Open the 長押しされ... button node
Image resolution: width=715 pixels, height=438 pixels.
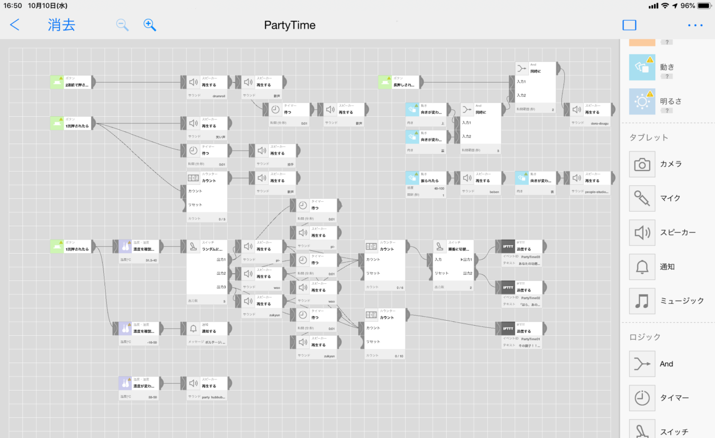(x=399, y=83)
